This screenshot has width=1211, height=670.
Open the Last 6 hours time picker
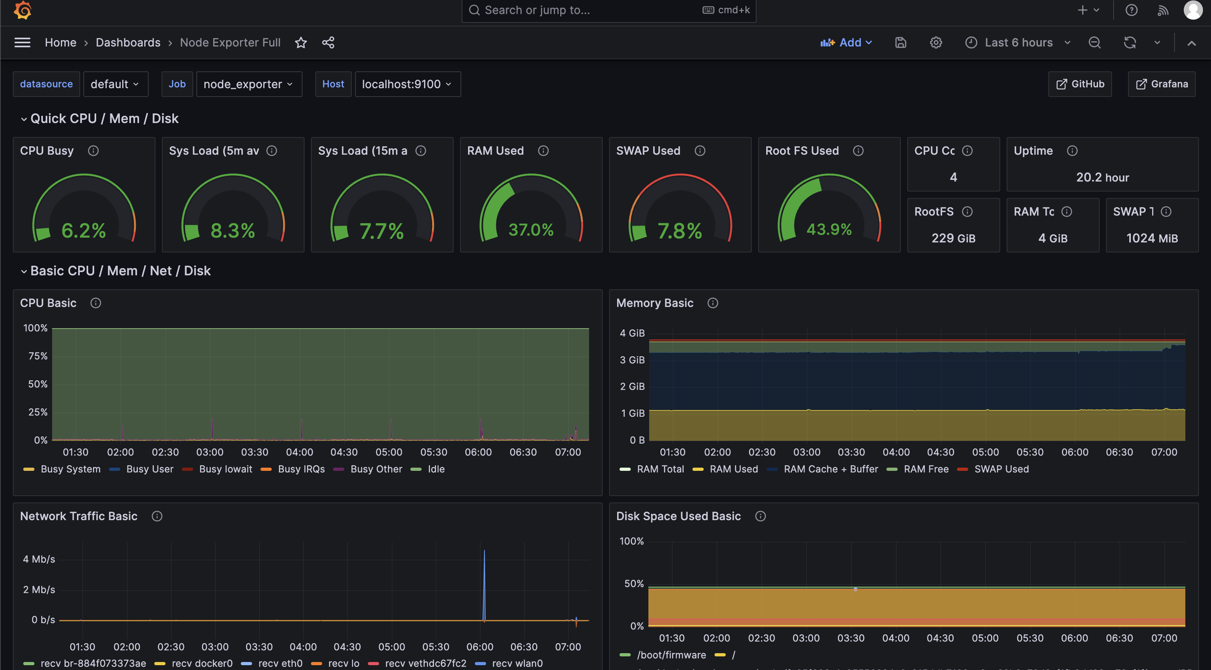click(x=1018, y=43)
